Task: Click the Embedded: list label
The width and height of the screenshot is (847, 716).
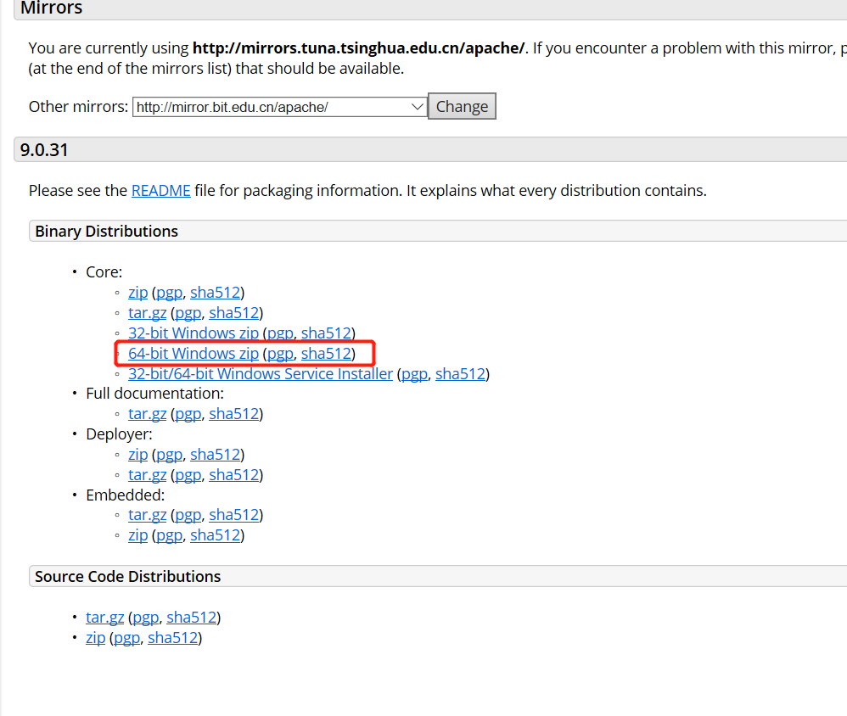Action: [x=126, y=495]
